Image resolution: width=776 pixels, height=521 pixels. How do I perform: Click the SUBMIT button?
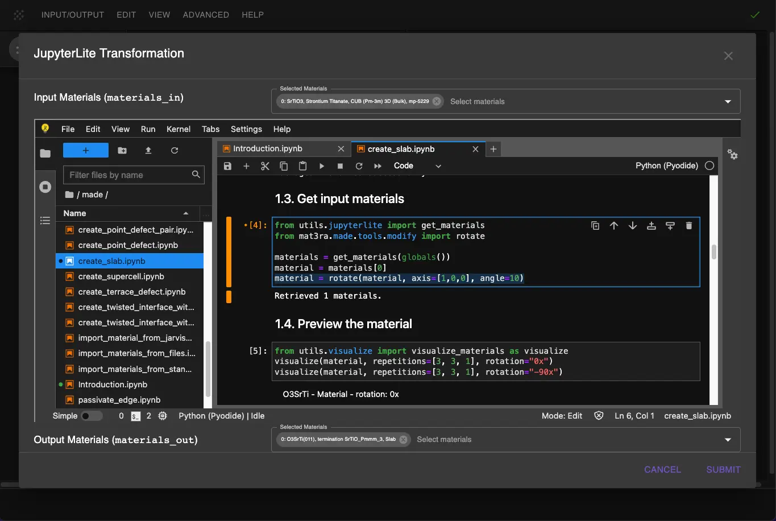click(723, 469)
